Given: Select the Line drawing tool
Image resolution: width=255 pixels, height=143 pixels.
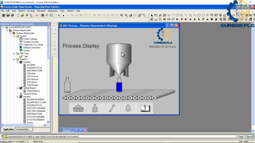Looking at the screenshot, I should (x=186, y=15).
